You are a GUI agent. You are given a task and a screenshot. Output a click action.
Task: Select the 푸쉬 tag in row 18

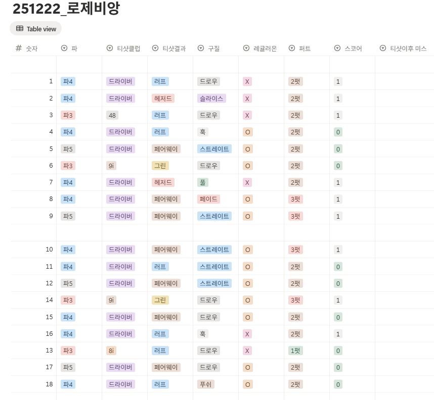coord(206,384)
